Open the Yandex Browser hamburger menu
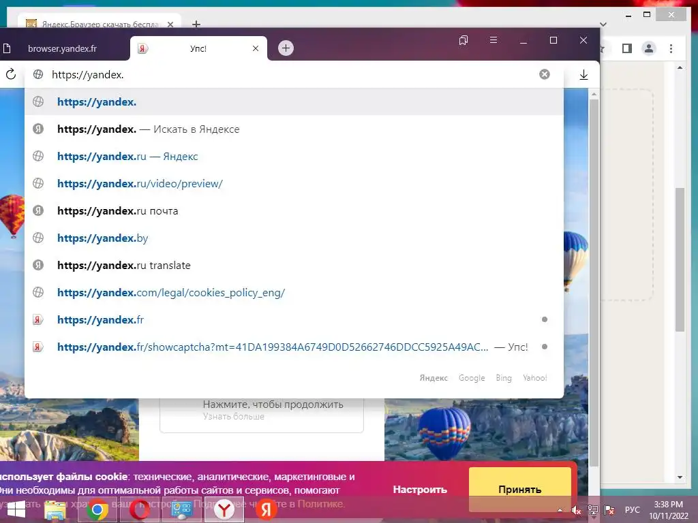 [494, 40]
